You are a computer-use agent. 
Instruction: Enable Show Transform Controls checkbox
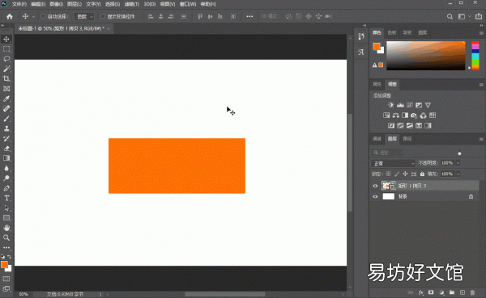103,16
